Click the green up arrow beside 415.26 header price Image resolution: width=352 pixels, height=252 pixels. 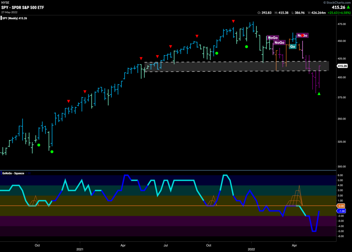click(349, 7)
